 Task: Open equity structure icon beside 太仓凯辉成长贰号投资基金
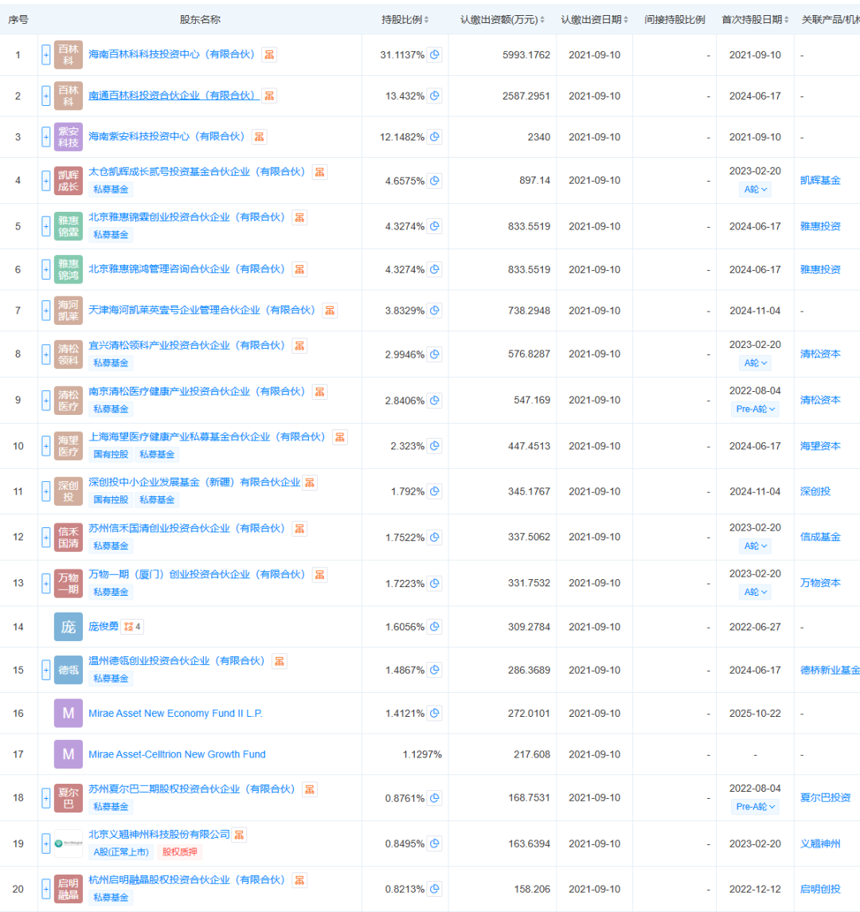[x=320, y=172]
